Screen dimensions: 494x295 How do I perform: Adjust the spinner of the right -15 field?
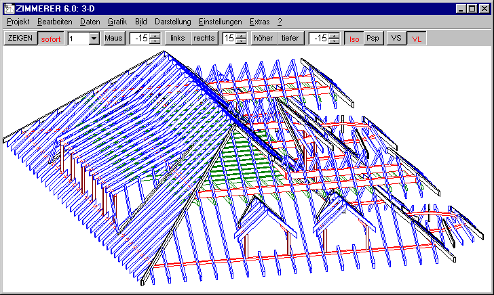coord(333,39)
